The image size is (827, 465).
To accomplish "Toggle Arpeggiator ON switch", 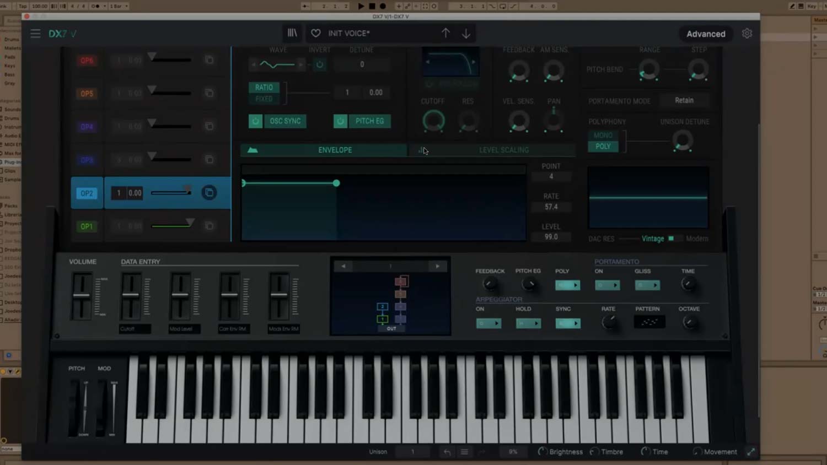I will pyautogui.click(x=488, y=323).
